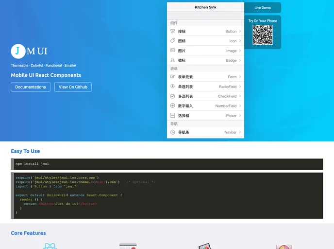Open the 徽标 list item

pos(205,60)
